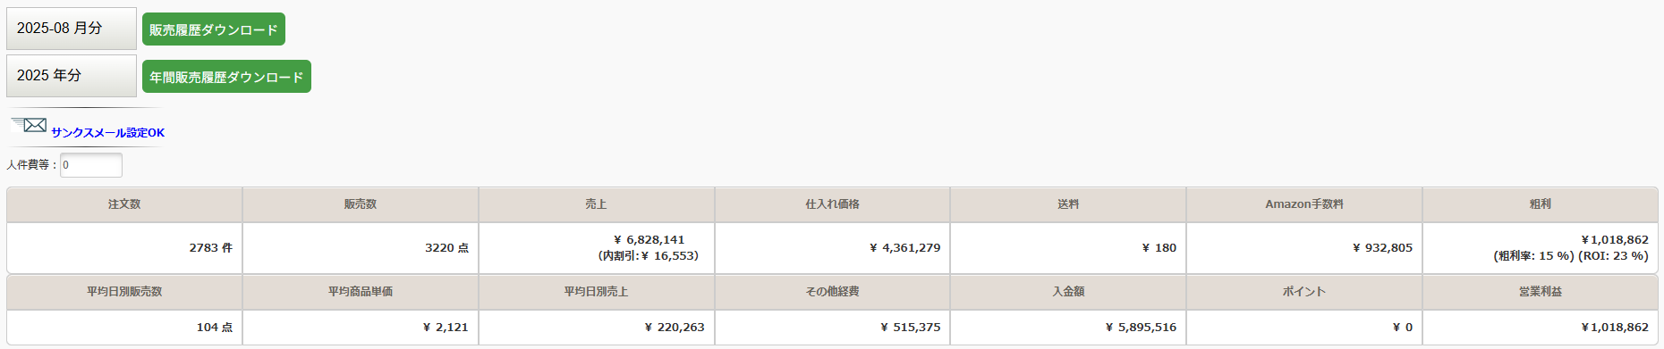Click 年間販売履歴ダウンロード button
This screenshot has height=349, width=1664.
[226, 77]
